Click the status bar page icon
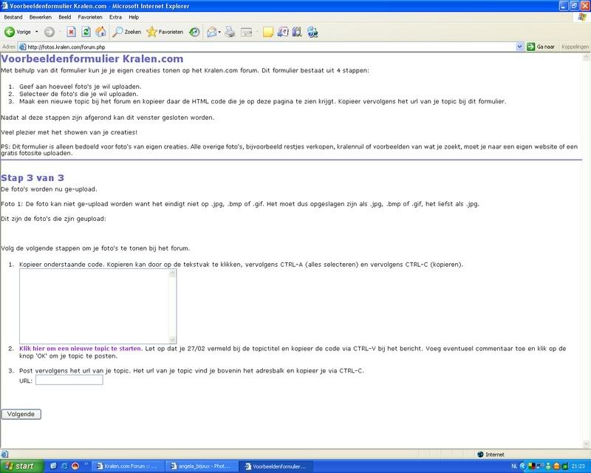 (x=4, y=454)
